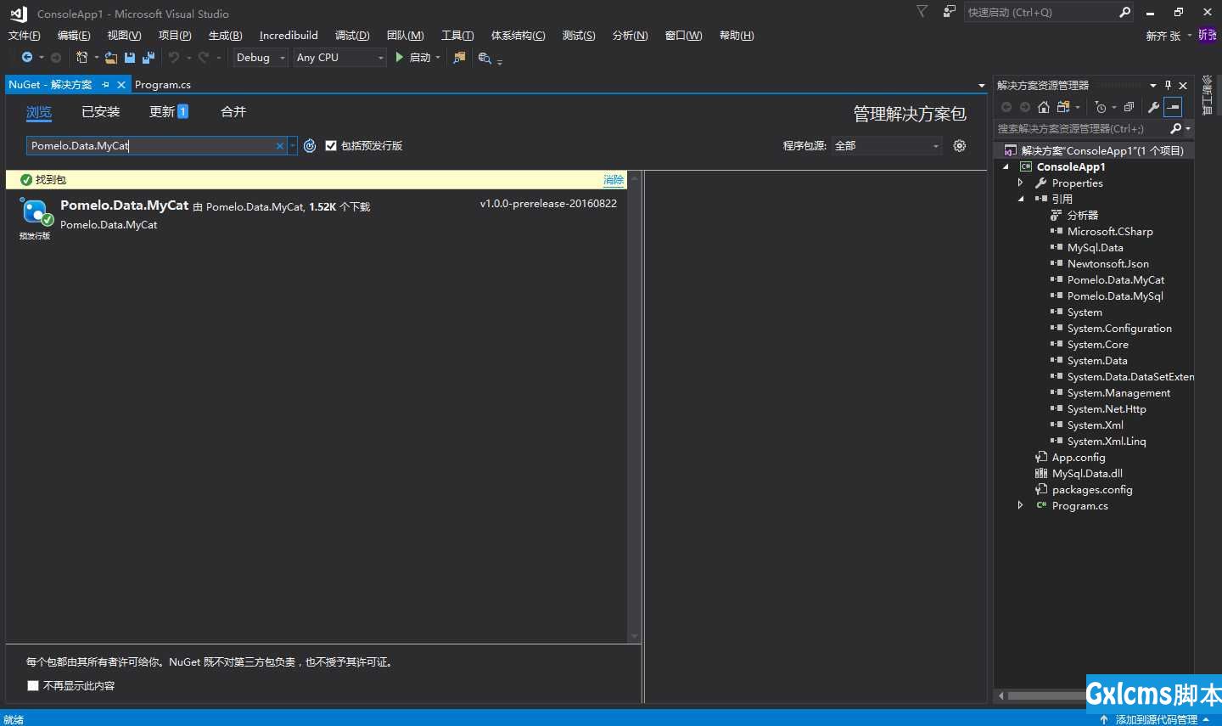1222x726 pixels.
Task: Select packages.config in Solution Explorer
Action: (x=1091, y=489)
